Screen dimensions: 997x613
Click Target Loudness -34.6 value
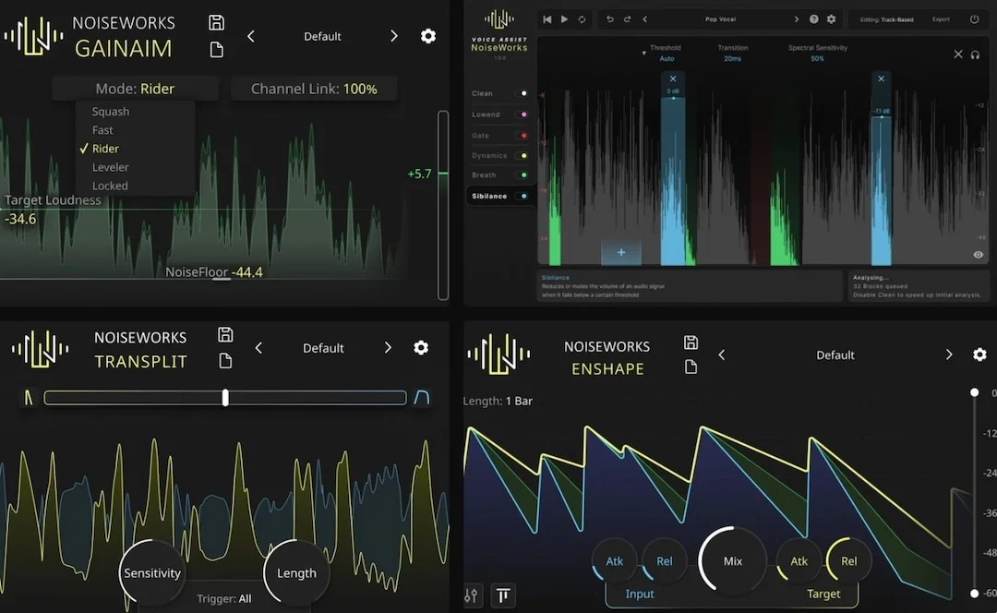click(20, 219)
